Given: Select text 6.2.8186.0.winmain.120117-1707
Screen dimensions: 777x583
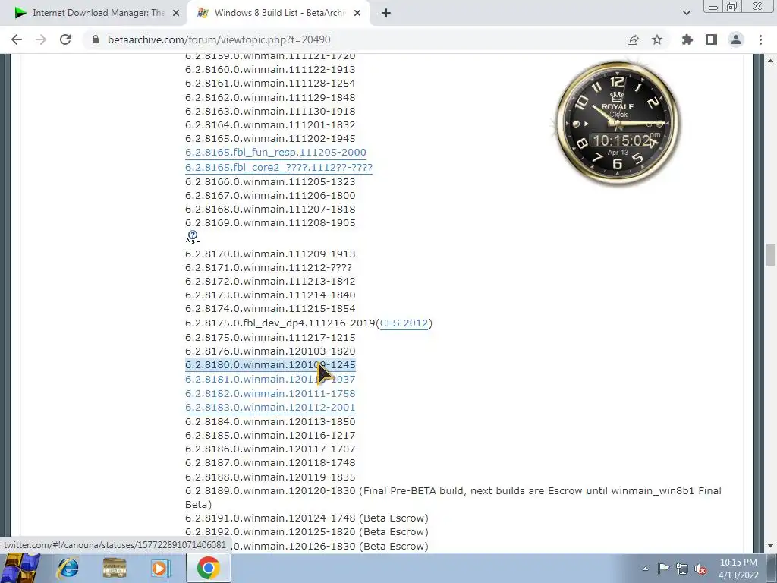Looking at the screenshot, I should pos(270,449).
